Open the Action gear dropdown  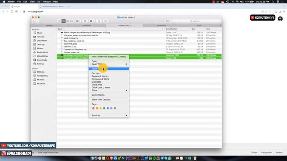click(x=92, y=21)
